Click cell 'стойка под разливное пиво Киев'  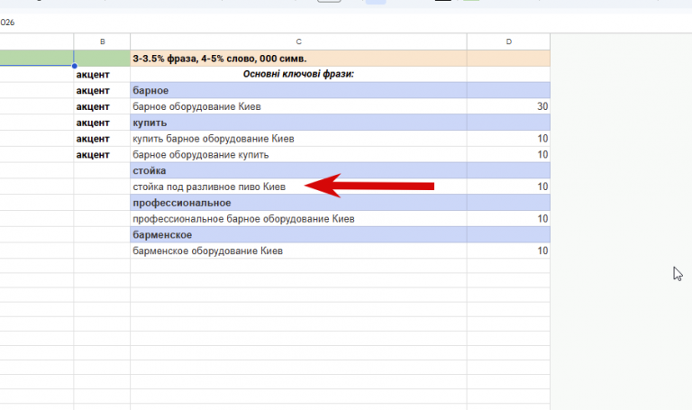298,187
